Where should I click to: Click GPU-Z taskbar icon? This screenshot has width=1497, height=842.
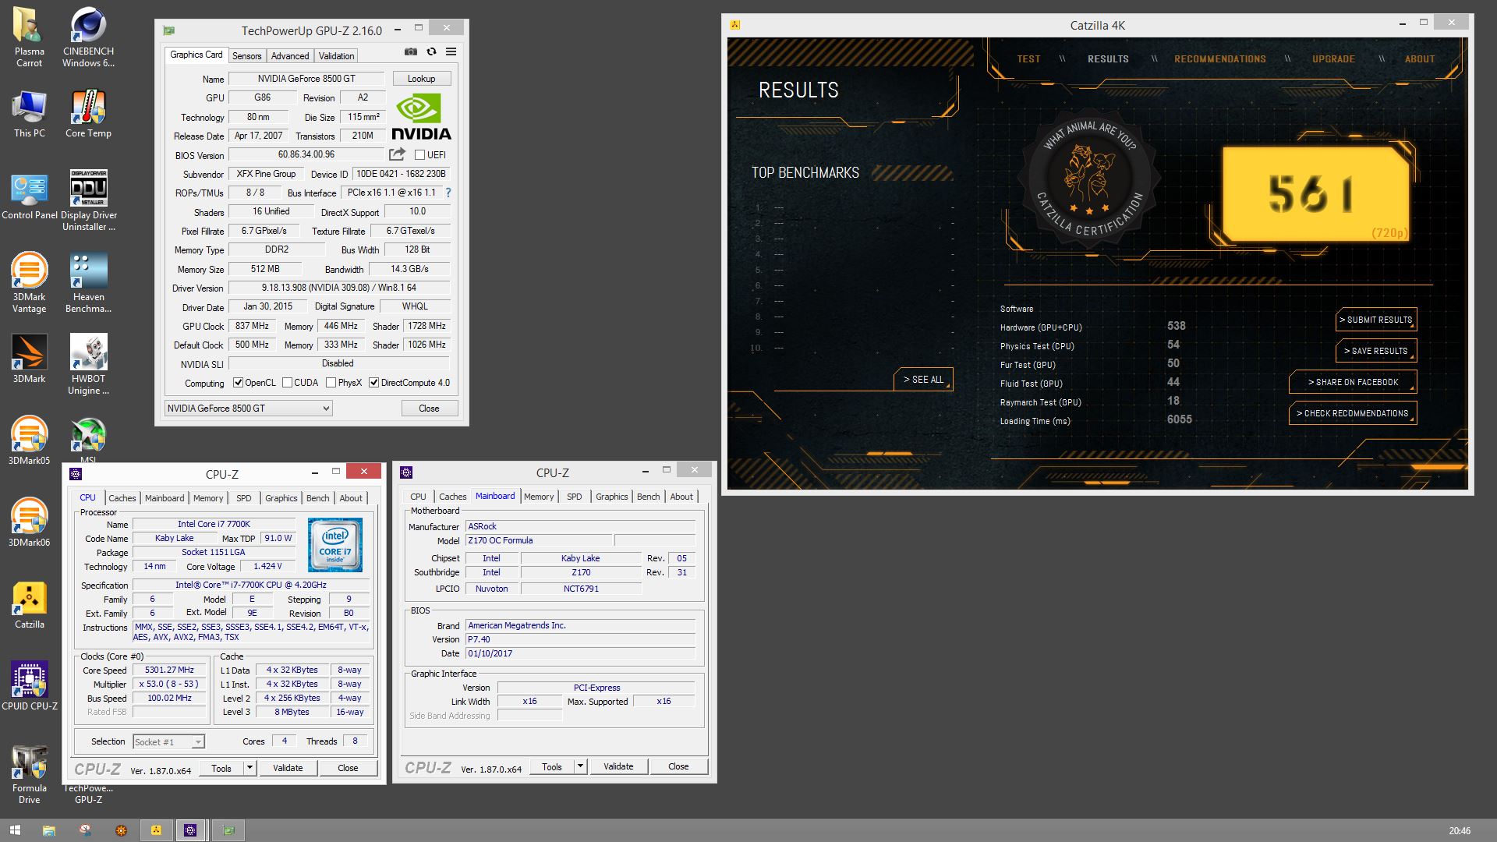[228, 830]
